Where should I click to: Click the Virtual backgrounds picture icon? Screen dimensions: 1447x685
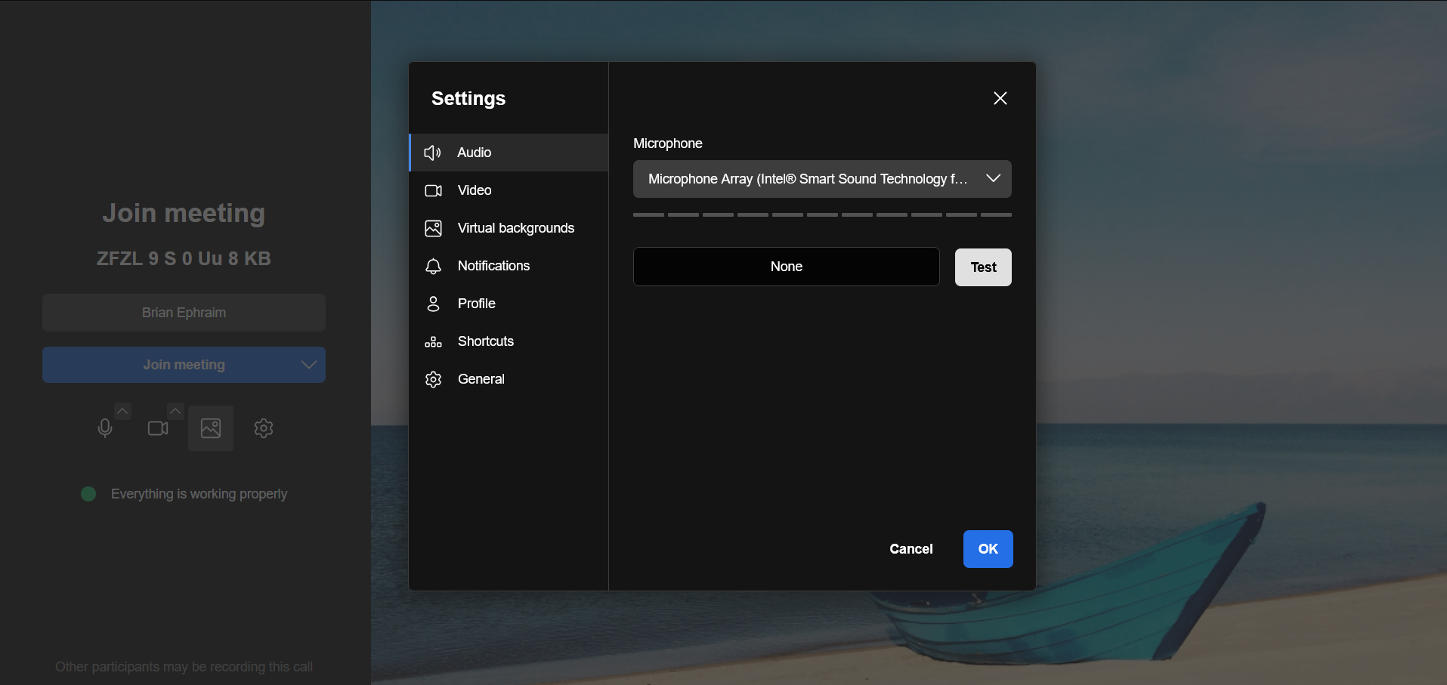433,228
